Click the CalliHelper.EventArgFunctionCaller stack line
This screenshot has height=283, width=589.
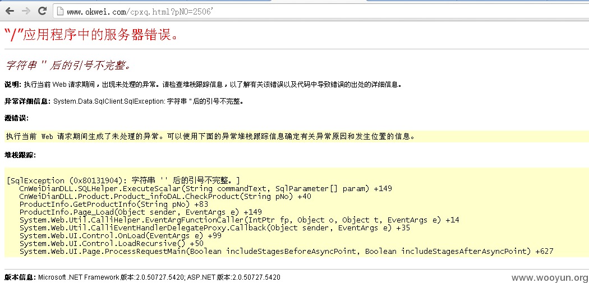(x=240, y=220)
